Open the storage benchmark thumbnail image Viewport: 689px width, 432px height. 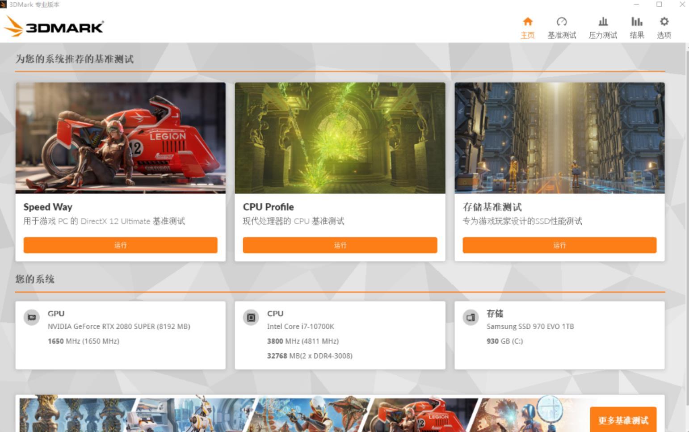(x=559, y=138)
